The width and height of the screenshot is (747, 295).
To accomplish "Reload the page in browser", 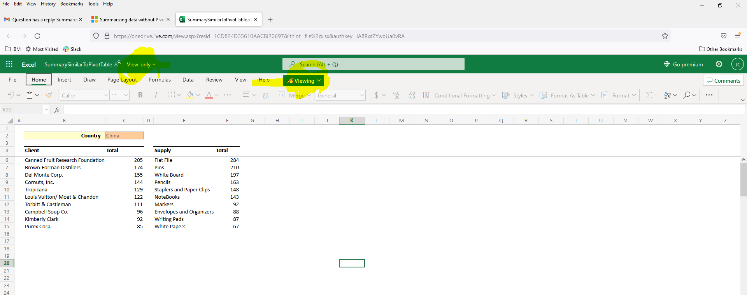I will [37, 36].
